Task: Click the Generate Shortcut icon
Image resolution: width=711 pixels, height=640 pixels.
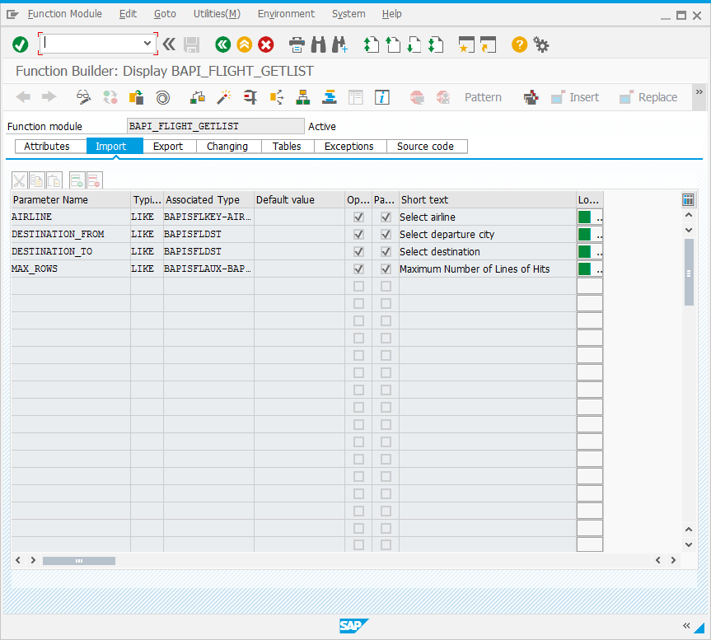Action: 488,44
